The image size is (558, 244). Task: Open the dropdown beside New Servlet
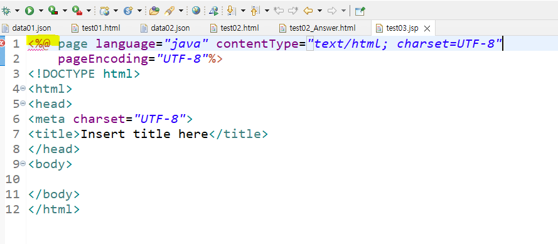(139, 11)
